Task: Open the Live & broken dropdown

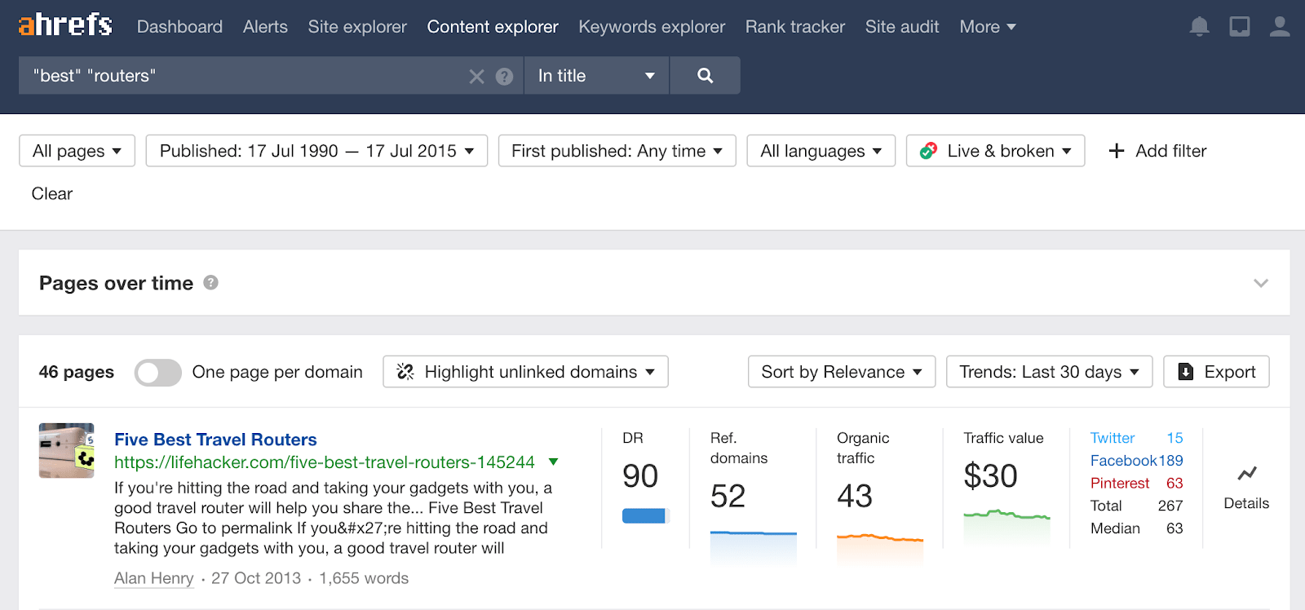Action: [x=995, y=151]
